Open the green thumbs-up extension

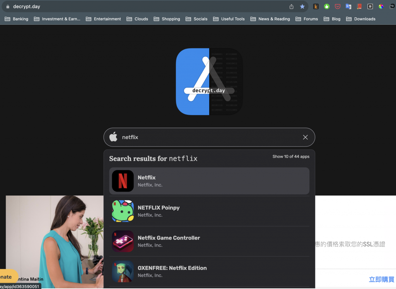327,7
